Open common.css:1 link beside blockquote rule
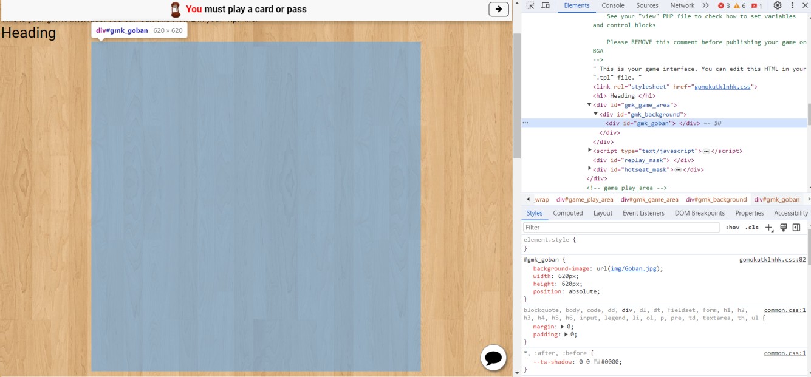The height and width of the screenshot is (377, 811). click(x=785, y=310)
